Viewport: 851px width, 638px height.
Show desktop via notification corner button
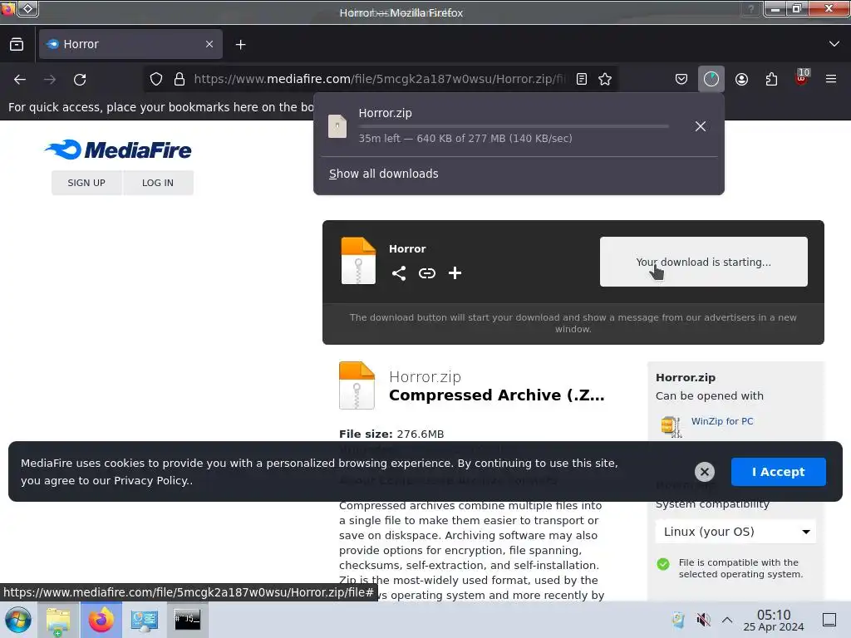pyautogui.click(x=829, y=620)
